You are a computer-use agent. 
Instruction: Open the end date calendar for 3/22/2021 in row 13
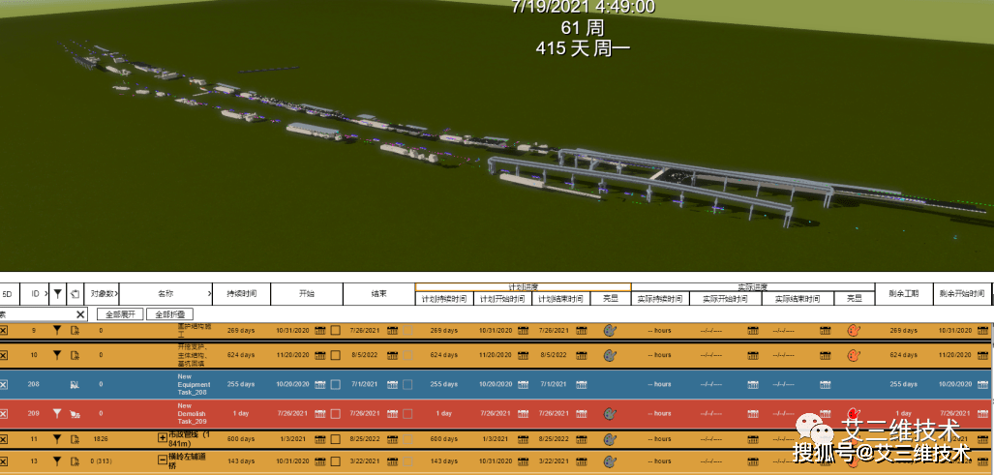pos(392,461)
